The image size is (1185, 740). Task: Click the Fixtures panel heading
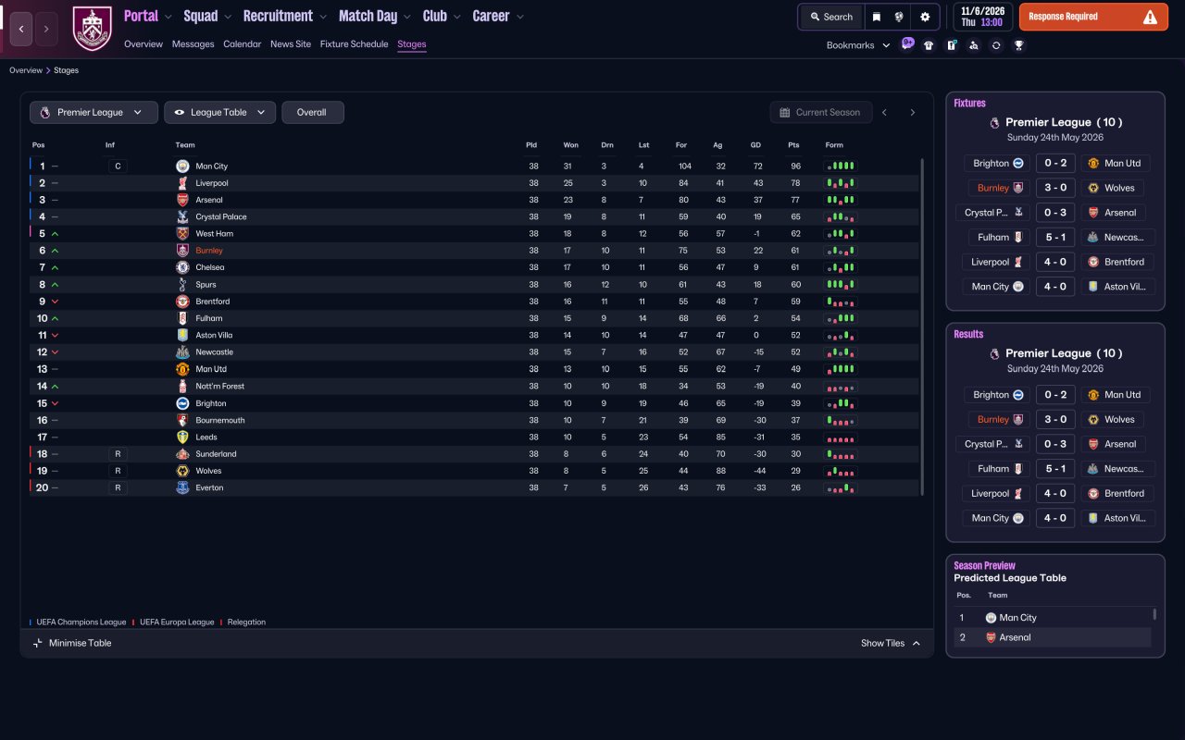click(969, 104)
